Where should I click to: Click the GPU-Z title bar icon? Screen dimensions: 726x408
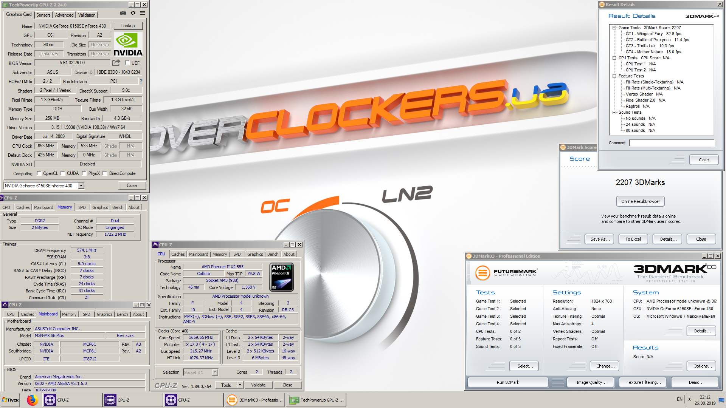(x=5, y=5)
